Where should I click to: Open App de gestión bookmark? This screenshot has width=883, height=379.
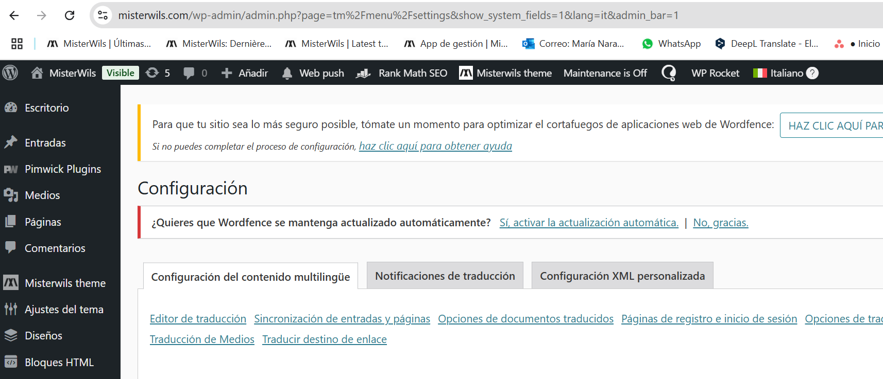[x=456, y=44]
